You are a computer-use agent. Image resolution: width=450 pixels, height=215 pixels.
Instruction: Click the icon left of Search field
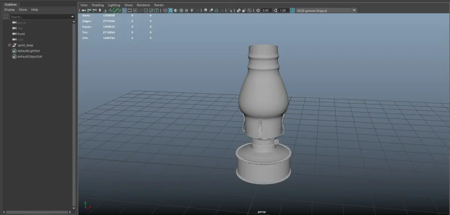(6, 17)
